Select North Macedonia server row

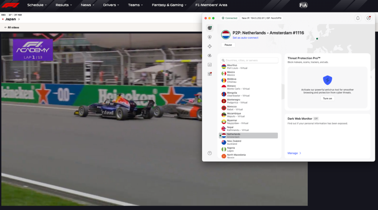(x=248, y=156)
